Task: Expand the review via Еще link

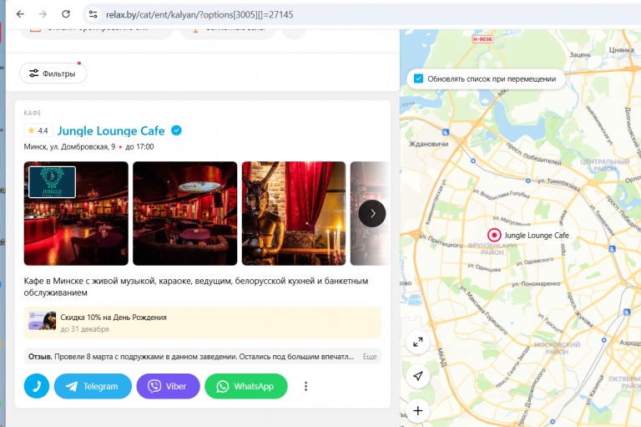Action: [x=370, y=357]
